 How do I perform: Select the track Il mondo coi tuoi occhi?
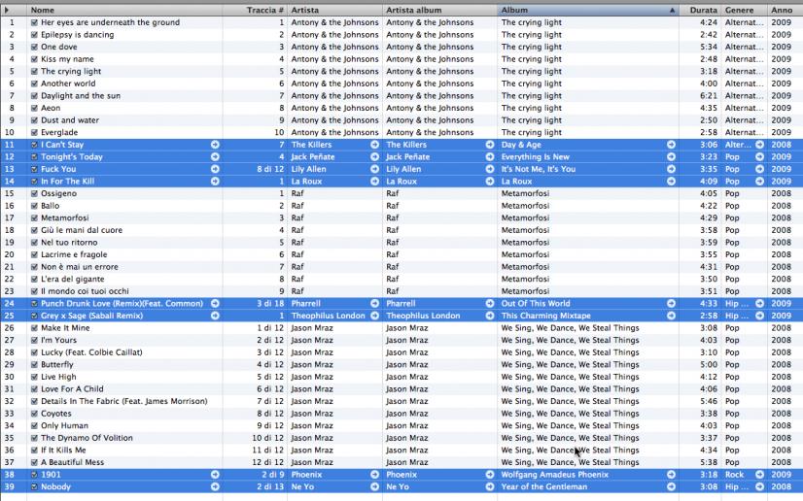point(85,291)
